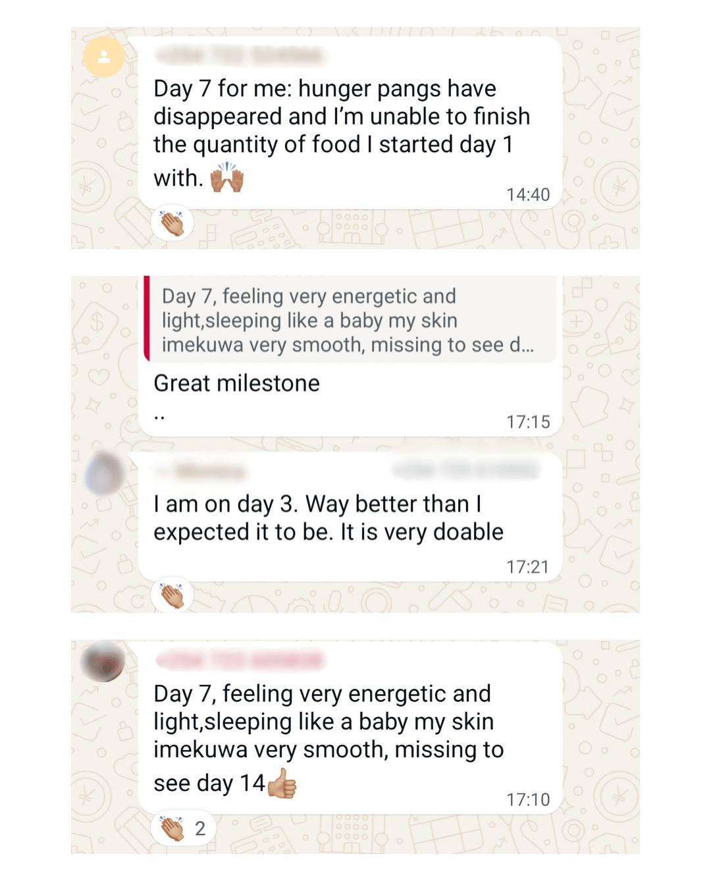711x889 pixels.
Task: Tap the clapping reaction below the 17:21 message
Action: pos(172,595)
